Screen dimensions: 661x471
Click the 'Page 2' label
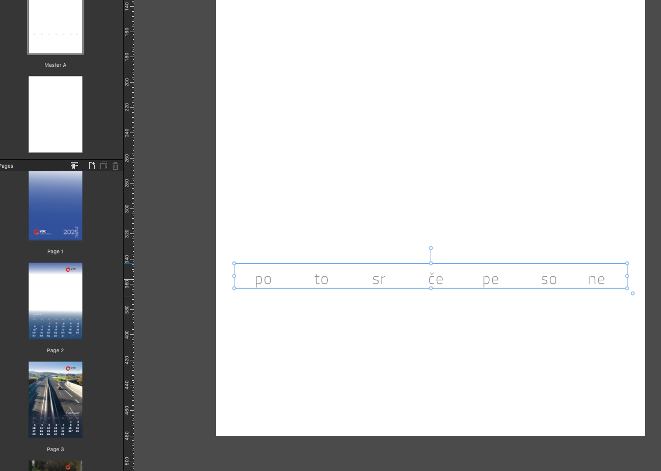pos(56,351)
